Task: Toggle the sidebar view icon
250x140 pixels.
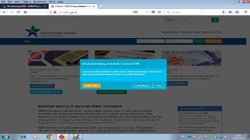Action: [238, 12]
